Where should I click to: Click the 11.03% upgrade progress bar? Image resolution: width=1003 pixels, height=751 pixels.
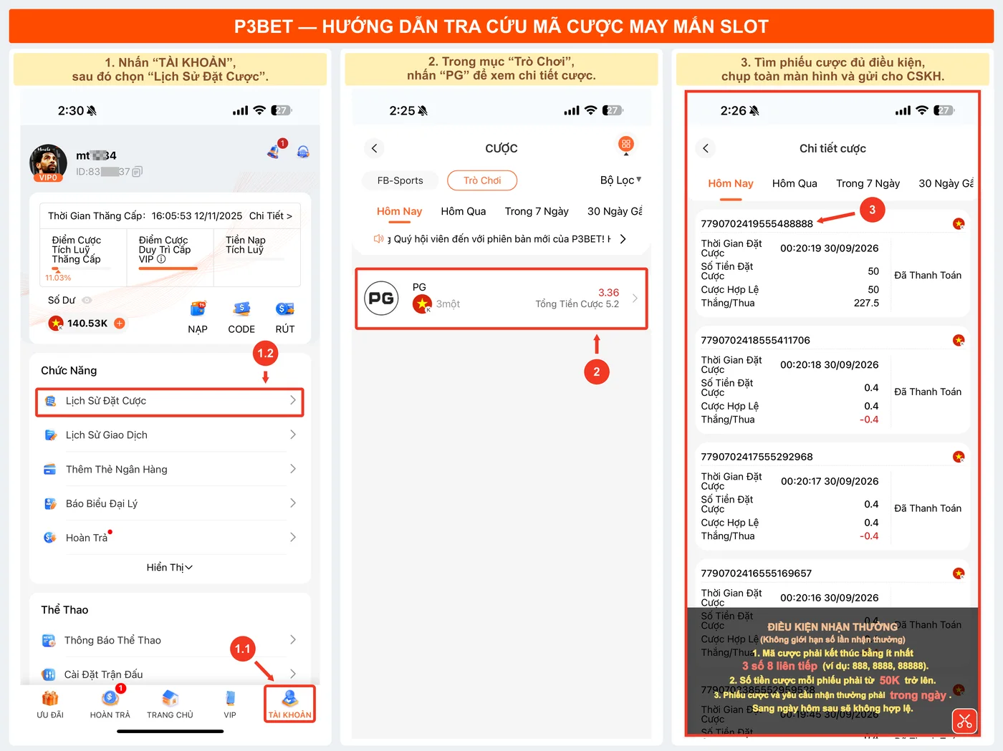click(x=81, y=269)
